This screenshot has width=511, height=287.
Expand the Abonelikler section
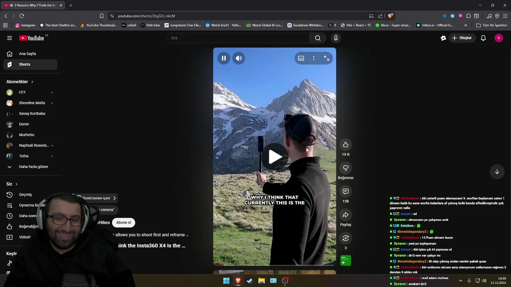(x=20, y=82)
